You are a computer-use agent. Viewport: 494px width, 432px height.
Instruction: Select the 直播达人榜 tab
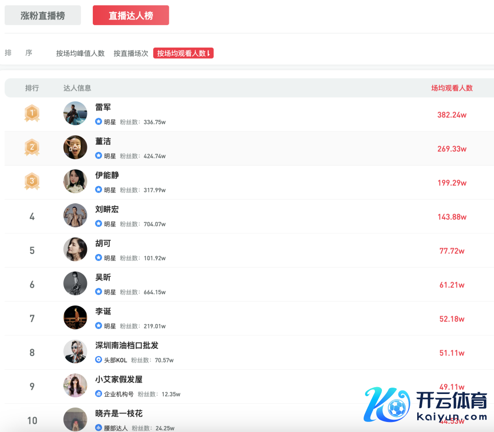(131, 16)
